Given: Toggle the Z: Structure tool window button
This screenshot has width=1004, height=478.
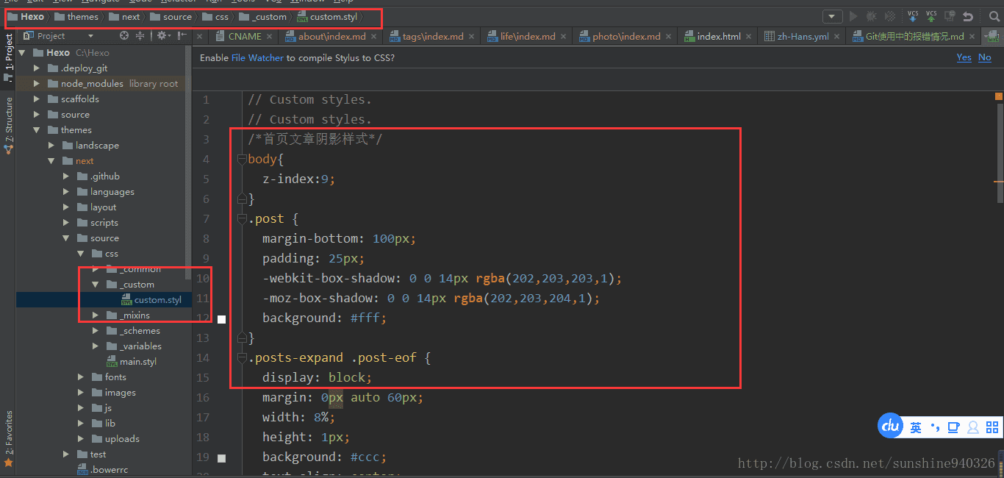Looking at the screenshot, I should click(8, 125).
